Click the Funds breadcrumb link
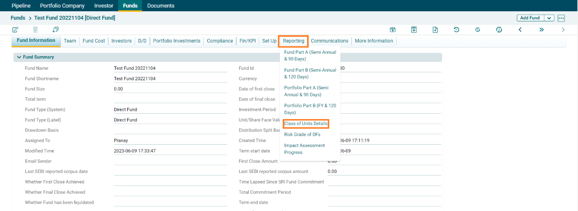 coord(18,18)
